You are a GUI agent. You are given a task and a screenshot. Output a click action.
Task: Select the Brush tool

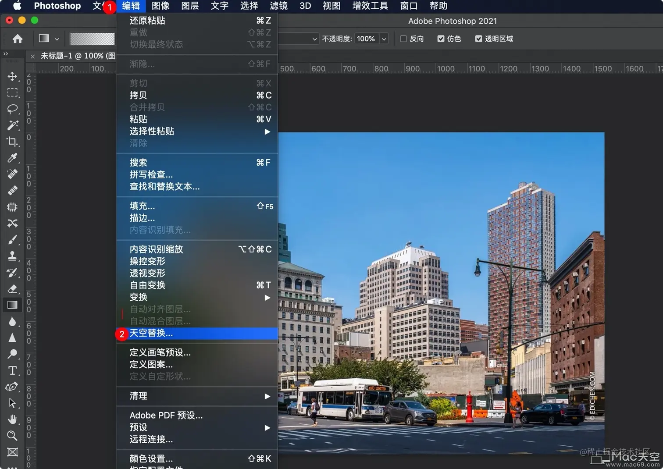click(12, 240)
